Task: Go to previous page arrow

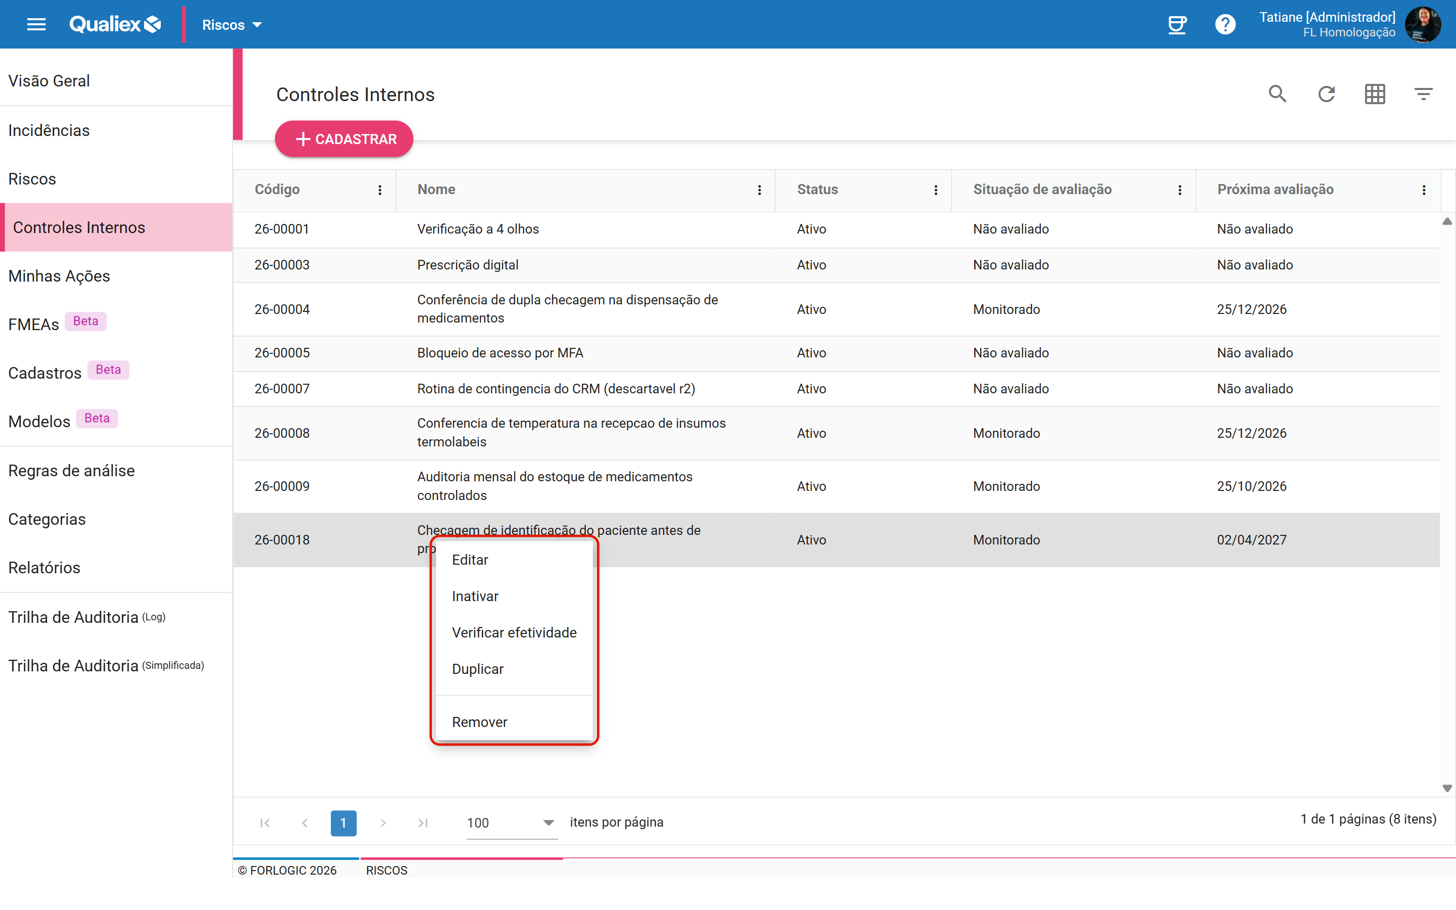Action: (305, 823)
